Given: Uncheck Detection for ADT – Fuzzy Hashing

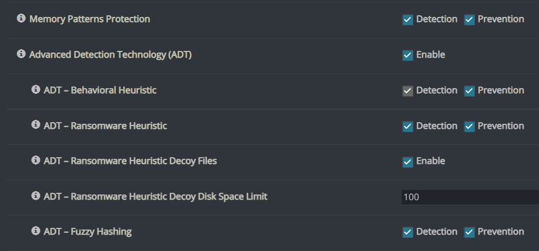Looking at the screenshot, I should (408, 232).
